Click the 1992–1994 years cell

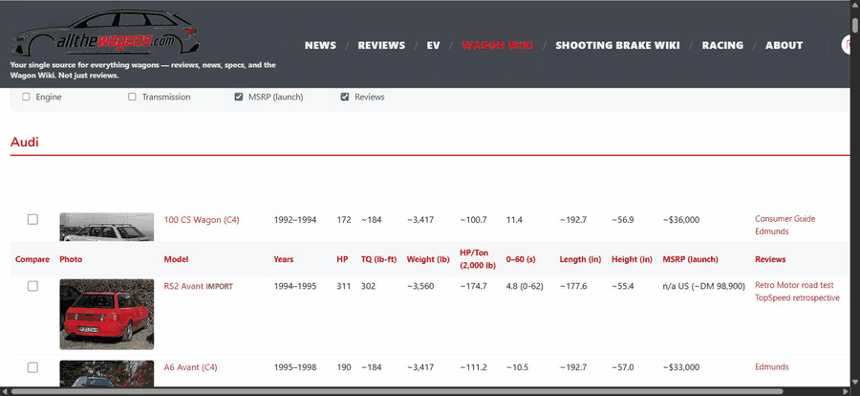(x=295, y=220)
